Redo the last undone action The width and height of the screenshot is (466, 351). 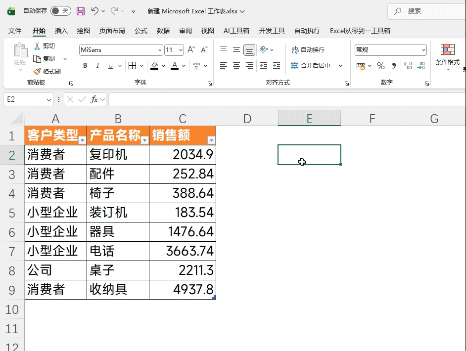114,11
